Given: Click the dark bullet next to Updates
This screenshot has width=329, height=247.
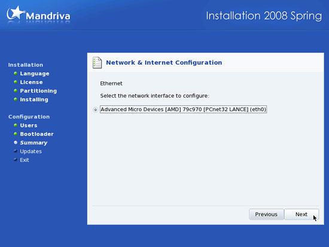Looking at the screenshot, I should [x=16, y=151].
